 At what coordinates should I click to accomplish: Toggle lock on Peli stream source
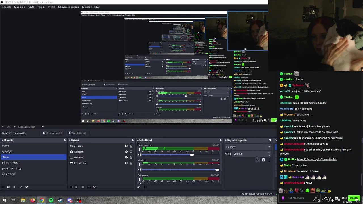pyautogui.click(x=131, y=163)
